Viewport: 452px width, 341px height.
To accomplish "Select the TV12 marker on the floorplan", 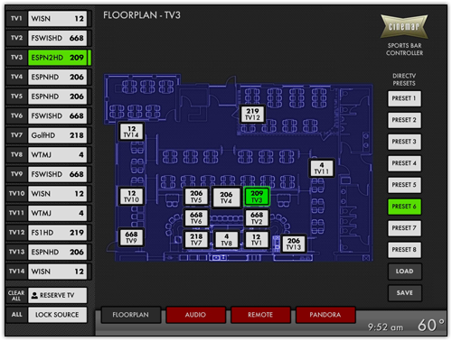I will coord(252,114).
